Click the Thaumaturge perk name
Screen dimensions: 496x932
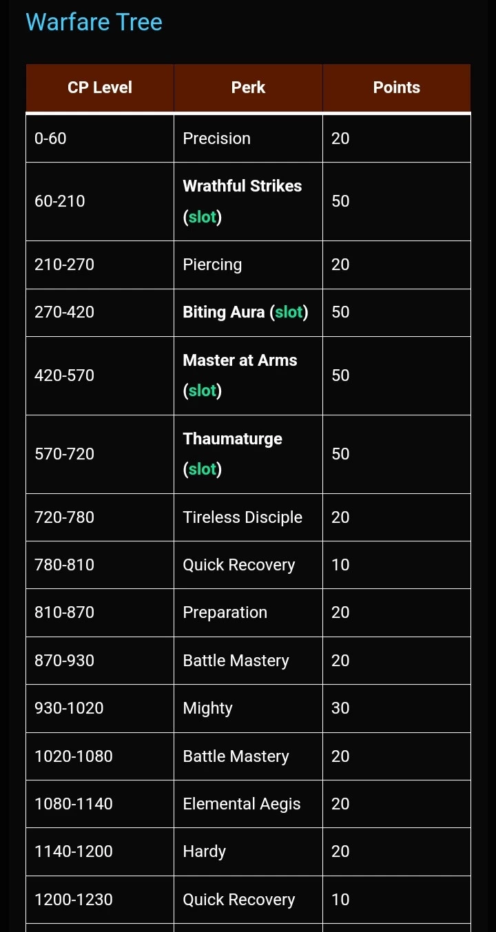(x=232, y=439)
